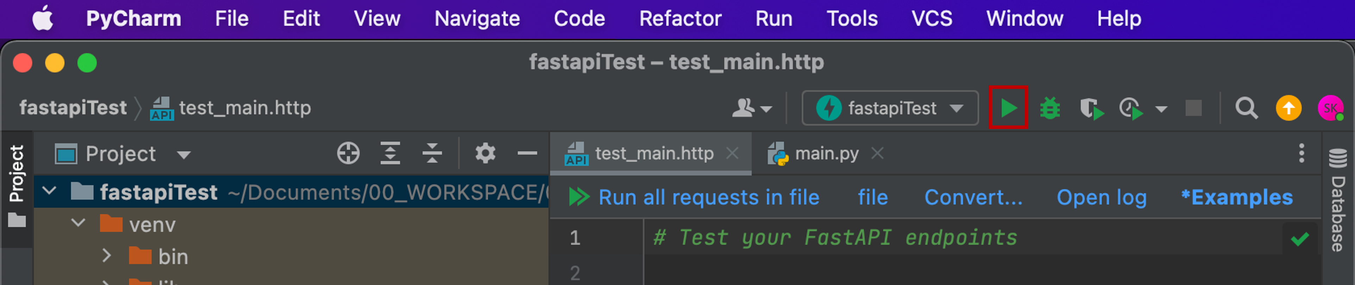Screen dimensions: 1355x285
Task: Click the double-arrow run all requests icon
Action: pos(579,197)
